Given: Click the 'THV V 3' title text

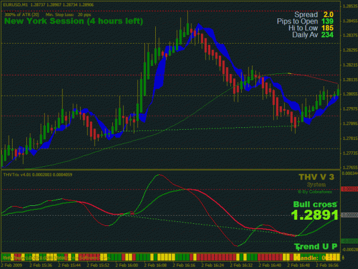Looking at the screenshot, I should [316, 177].
